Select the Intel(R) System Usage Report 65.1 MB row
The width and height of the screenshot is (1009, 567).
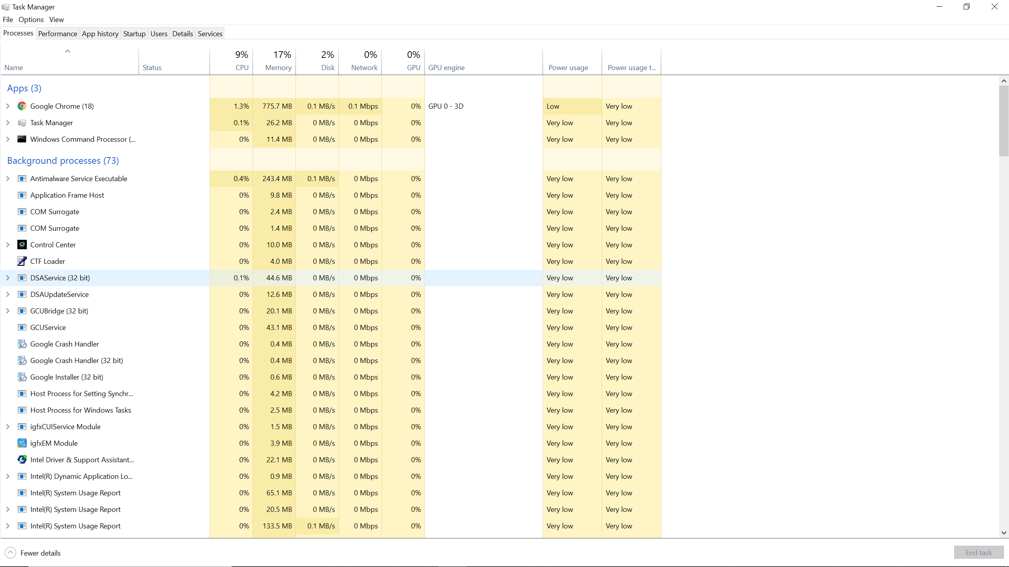(331, 493)
